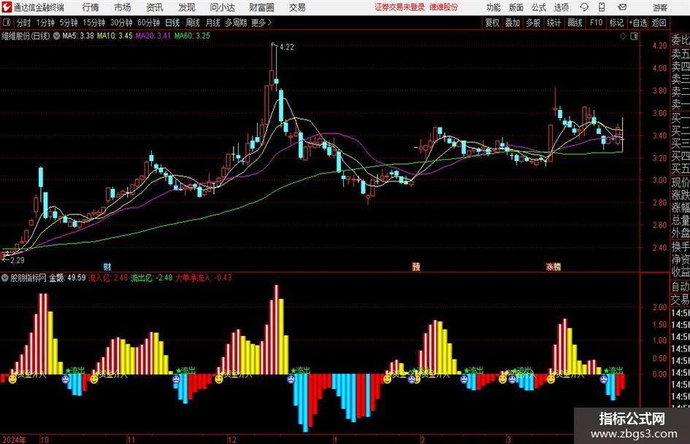This screenshot has width=690, height=444.
Task: Open the 发现 menu
Action: pos(187,7)
